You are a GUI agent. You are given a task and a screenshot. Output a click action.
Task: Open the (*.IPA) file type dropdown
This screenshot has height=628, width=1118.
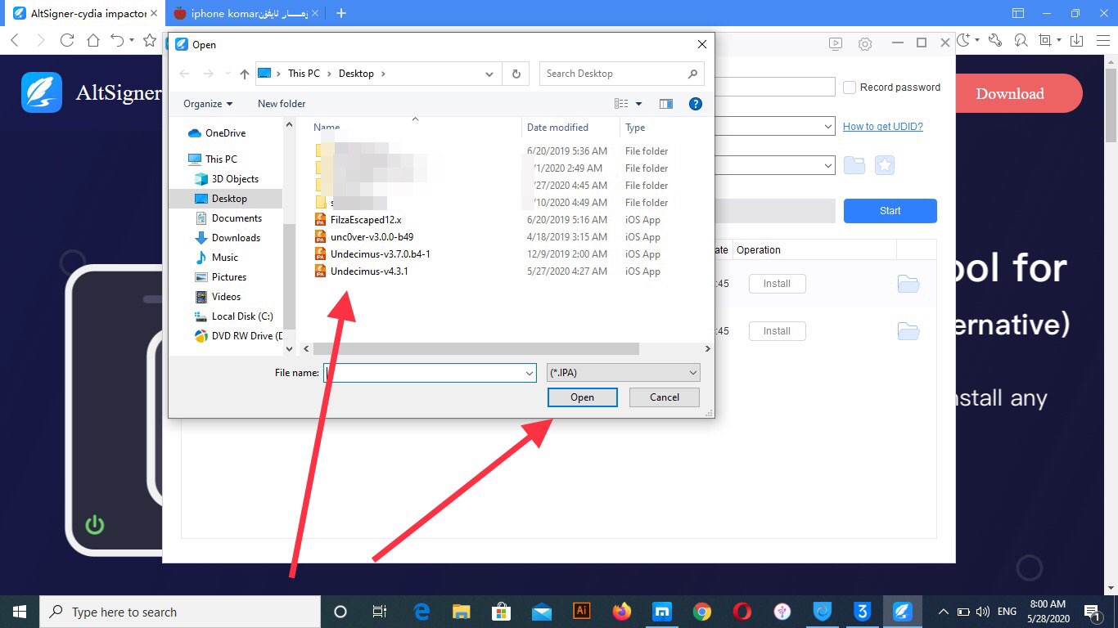[x=624, y=373]
